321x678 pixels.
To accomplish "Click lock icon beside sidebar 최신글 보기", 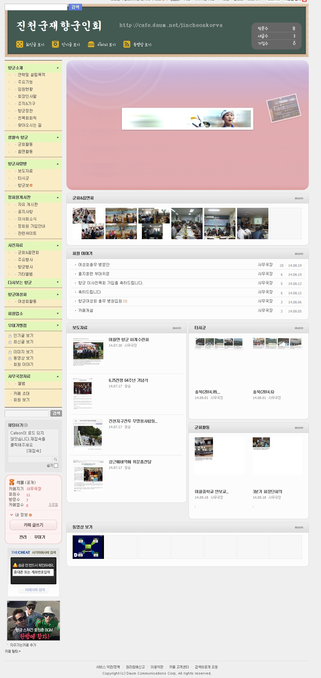I will [x=10, y=342].
